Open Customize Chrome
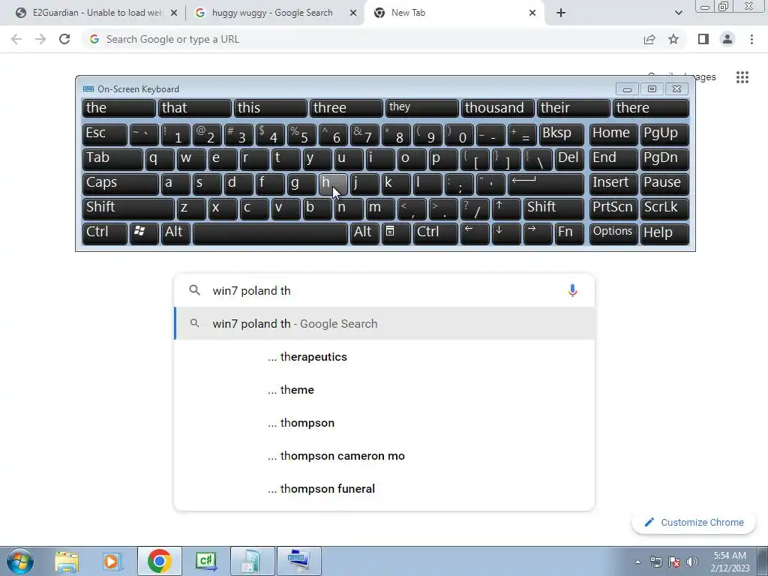 [x=694, y=522]
